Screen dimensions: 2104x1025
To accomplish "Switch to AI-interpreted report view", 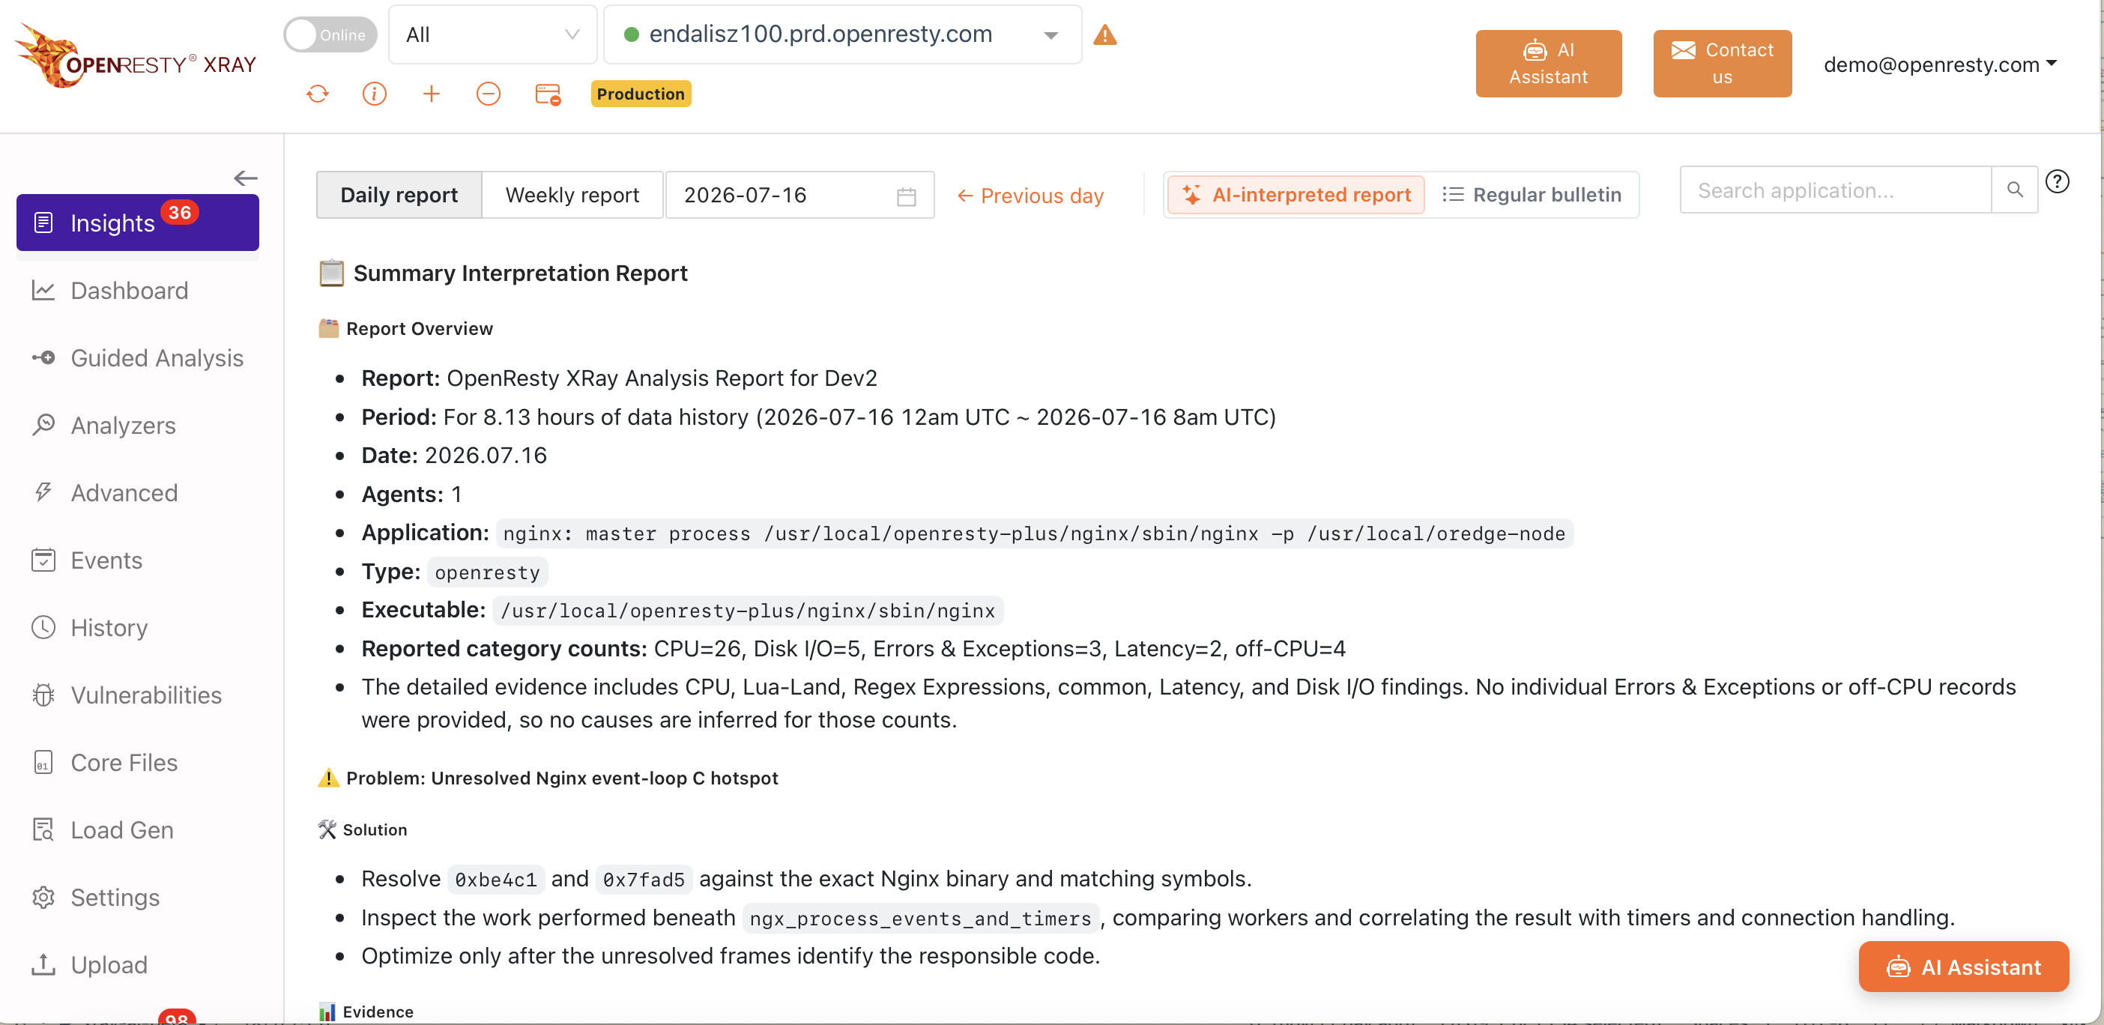I will tap(1296, 196).
